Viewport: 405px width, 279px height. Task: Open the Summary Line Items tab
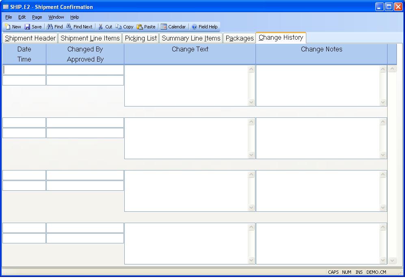click(191, 38)
